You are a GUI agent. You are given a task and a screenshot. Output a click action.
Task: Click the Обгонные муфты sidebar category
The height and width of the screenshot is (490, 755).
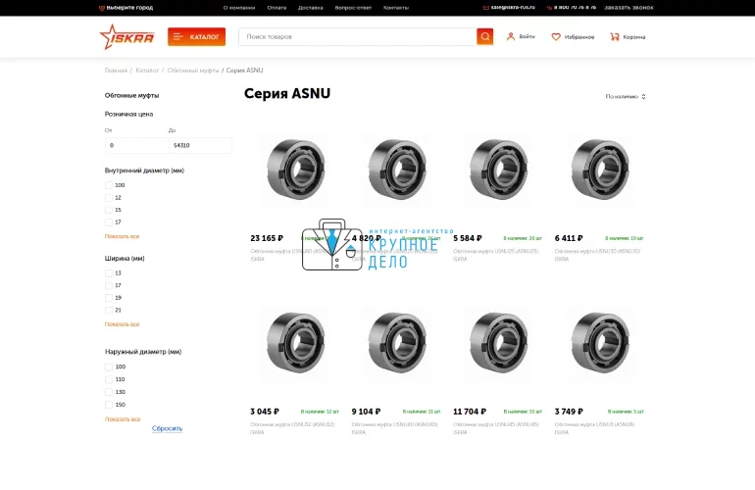click(132, 95)
